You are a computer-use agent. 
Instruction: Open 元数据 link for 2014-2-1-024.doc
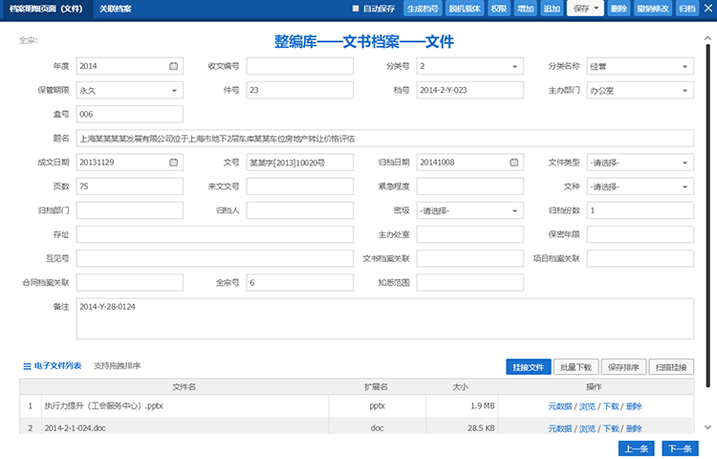pos(560,428)
